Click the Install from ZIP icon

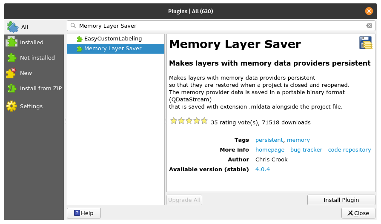click(11, 88)
